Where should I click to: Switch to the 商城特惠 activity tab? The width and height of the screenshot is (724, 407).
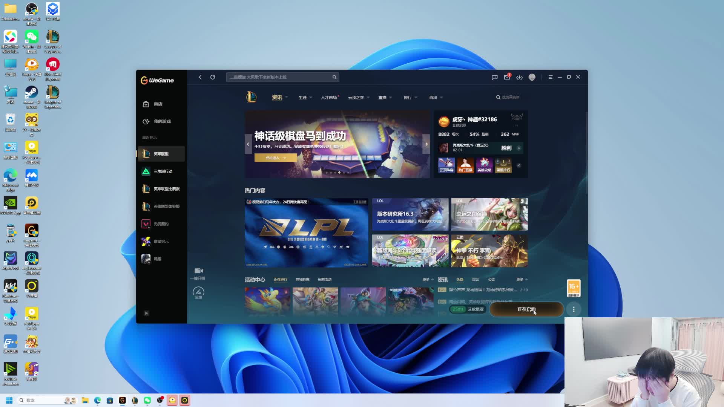click(302, 280)
